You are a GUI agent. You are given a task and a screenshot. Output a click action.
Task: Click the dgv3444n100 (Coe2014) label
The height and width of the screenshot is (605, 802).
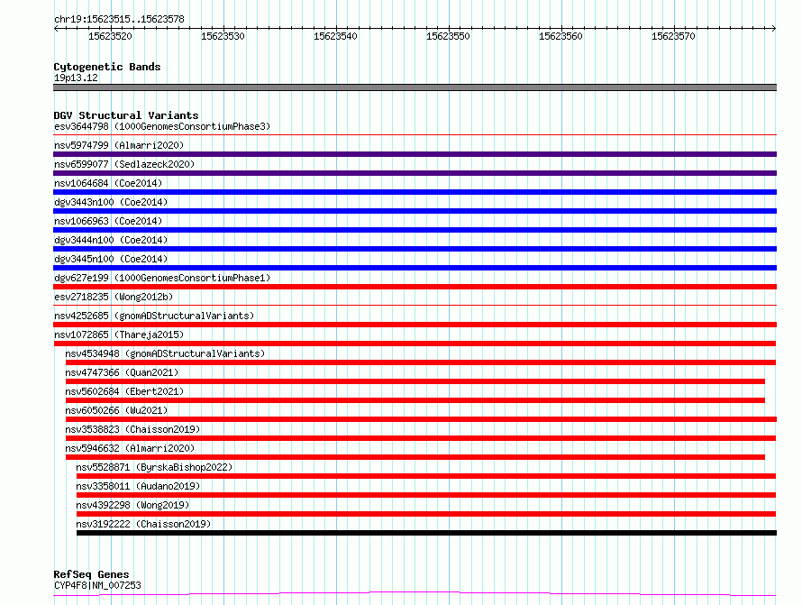click(x=111, y=240)
